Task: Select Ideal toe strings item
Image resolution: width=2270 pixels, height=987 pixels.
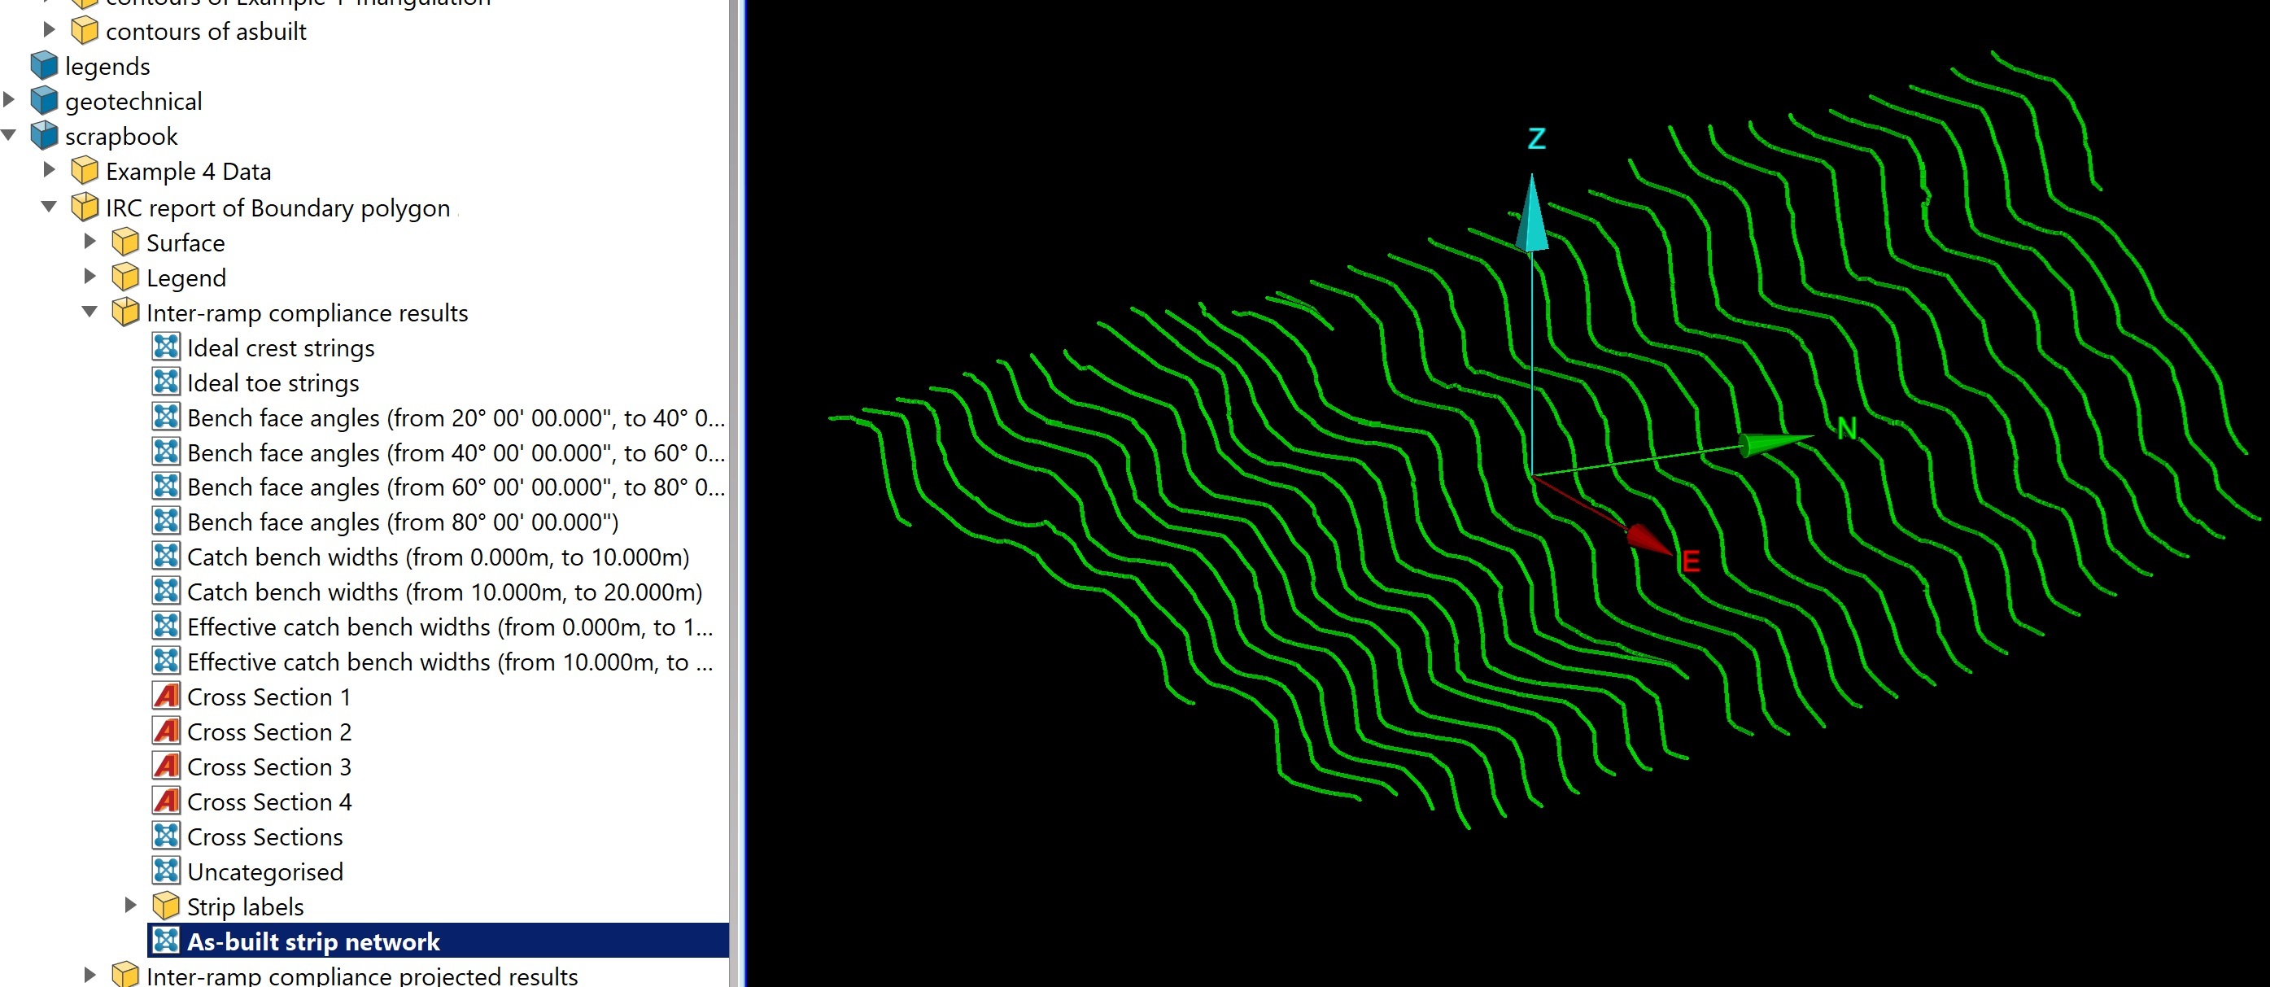Action: [x=273, y=383]
